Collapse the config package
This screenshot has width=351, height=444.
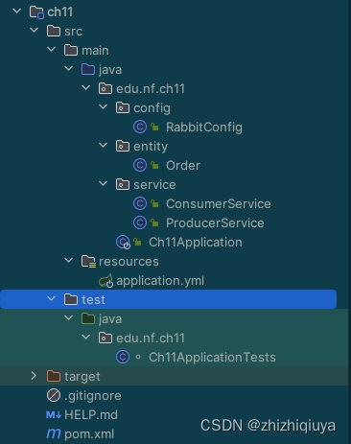click(103, 107)
